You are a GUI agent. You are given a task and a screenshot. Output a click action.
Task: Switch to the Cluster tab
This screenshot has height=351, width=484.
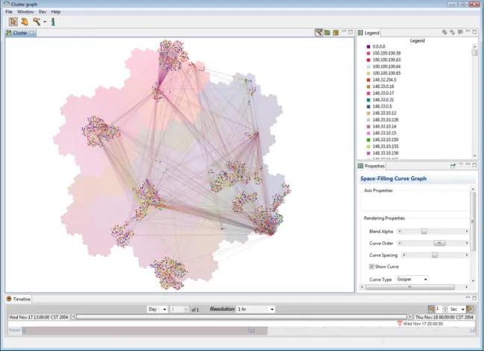click(19, 33)
